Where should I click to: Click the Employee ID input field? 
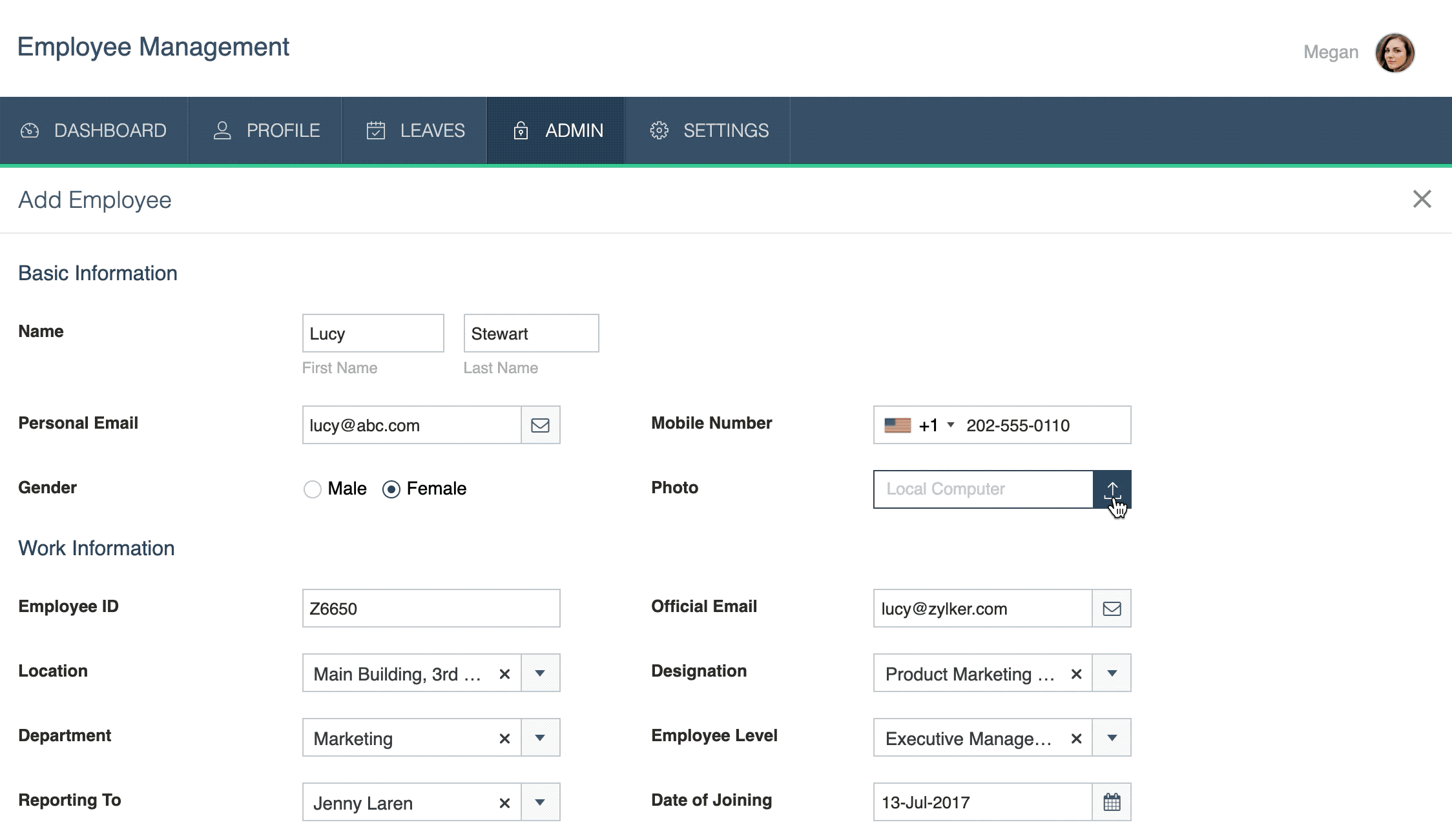431,609
